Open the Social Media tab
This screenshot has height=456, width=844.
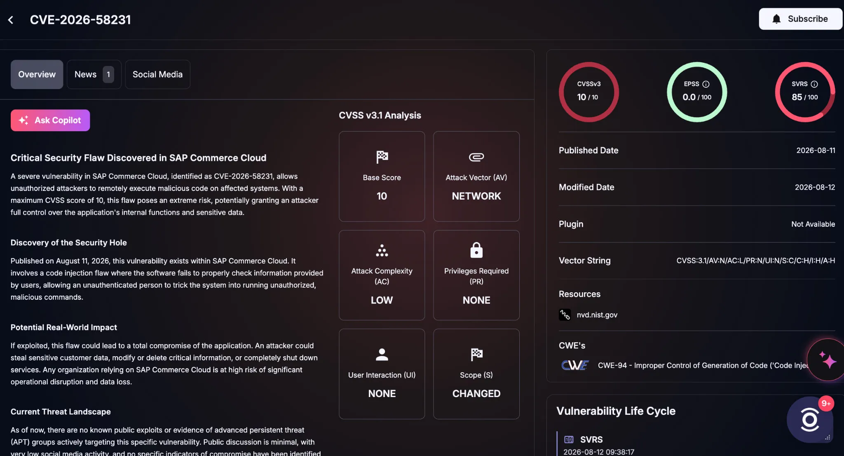pyautogui.click(x=157, y=75)
